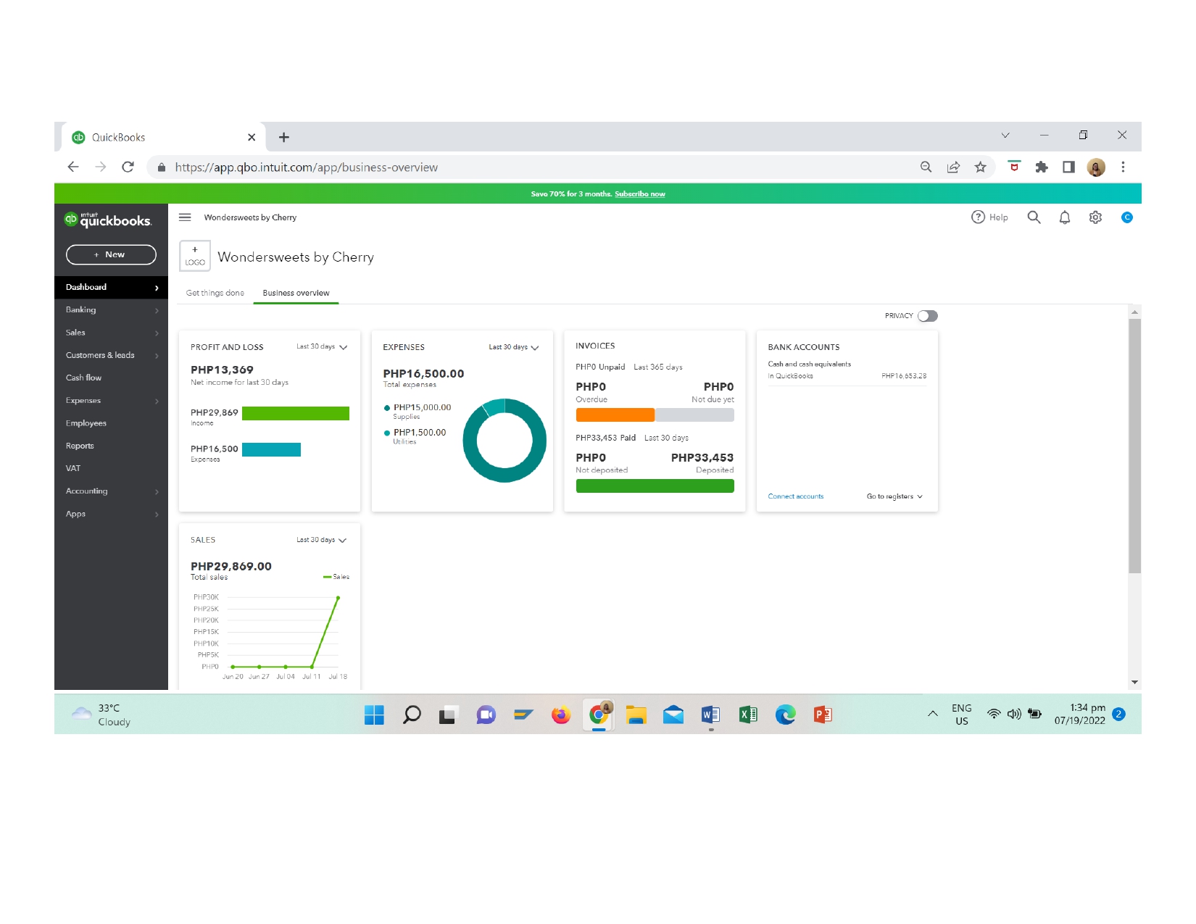Click the PHP15,000.00 Supplies legend entry

coord(418,411)
